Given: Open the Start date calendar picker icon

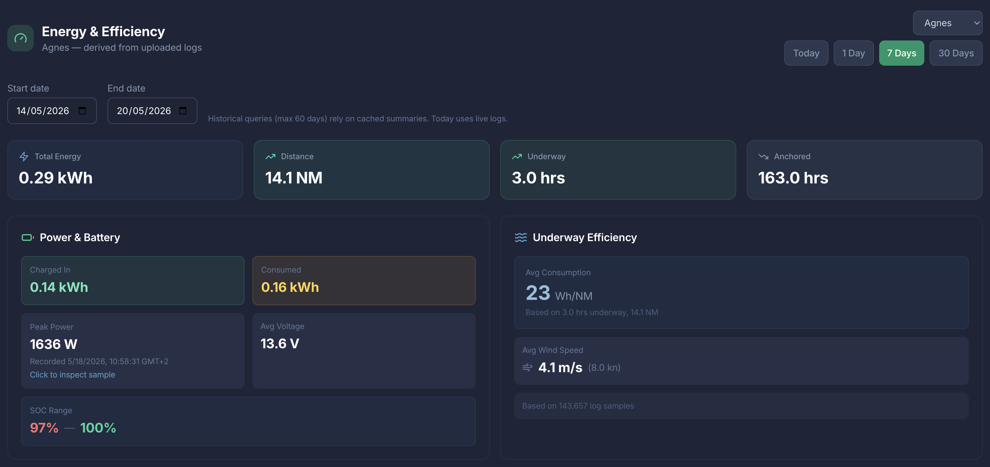Looking at the screenshot, I should [x=82, y=111].
